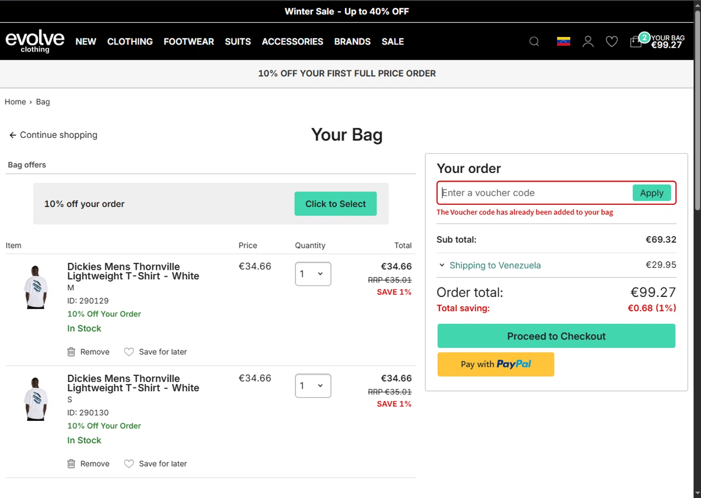Open quantity dropdown for size M shirt
Viewport: 701px width, 498px height.
(x=313, y=274)
